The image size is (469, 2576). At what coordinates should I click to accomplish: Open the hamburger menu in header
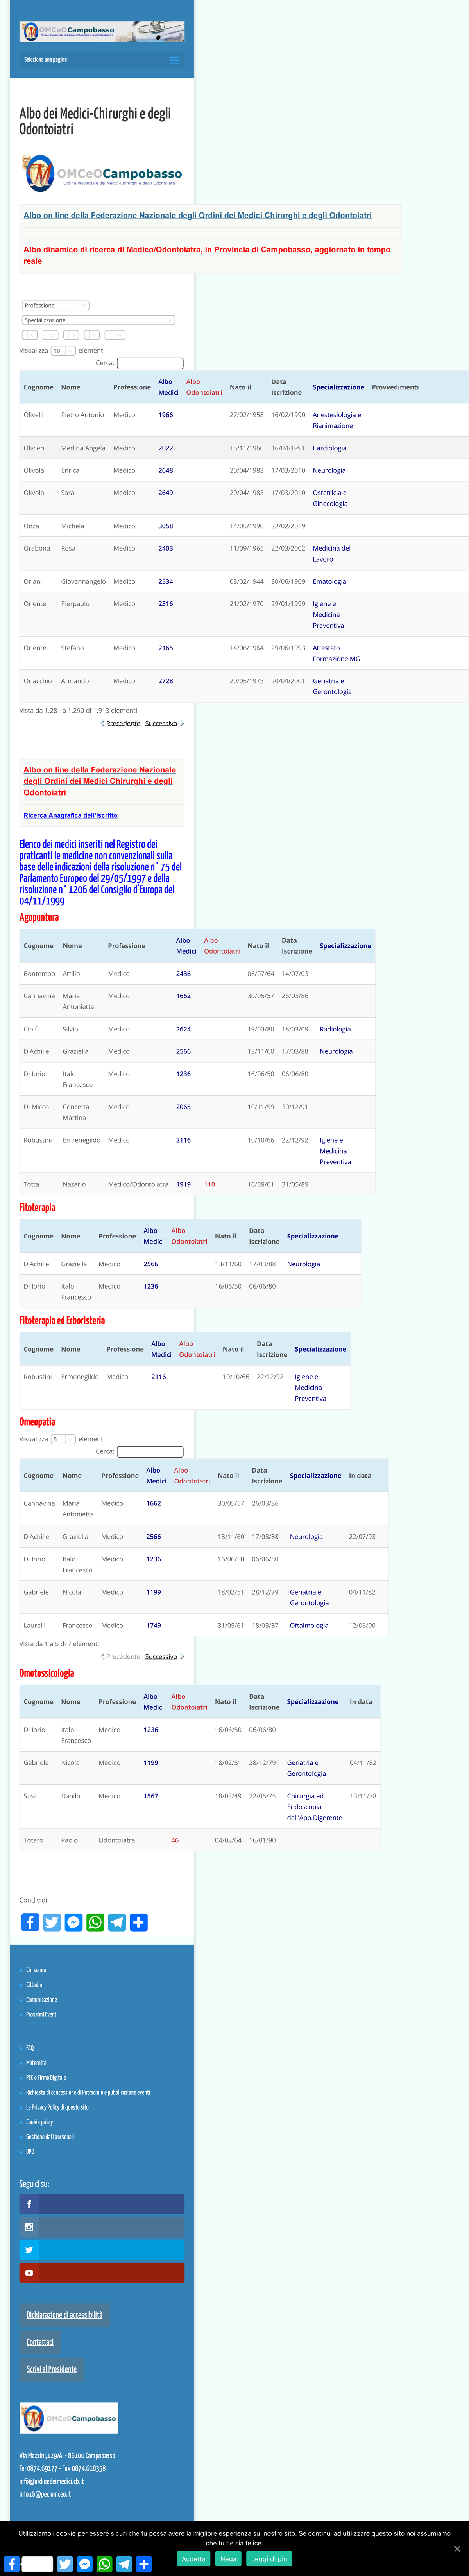[174, 60]
